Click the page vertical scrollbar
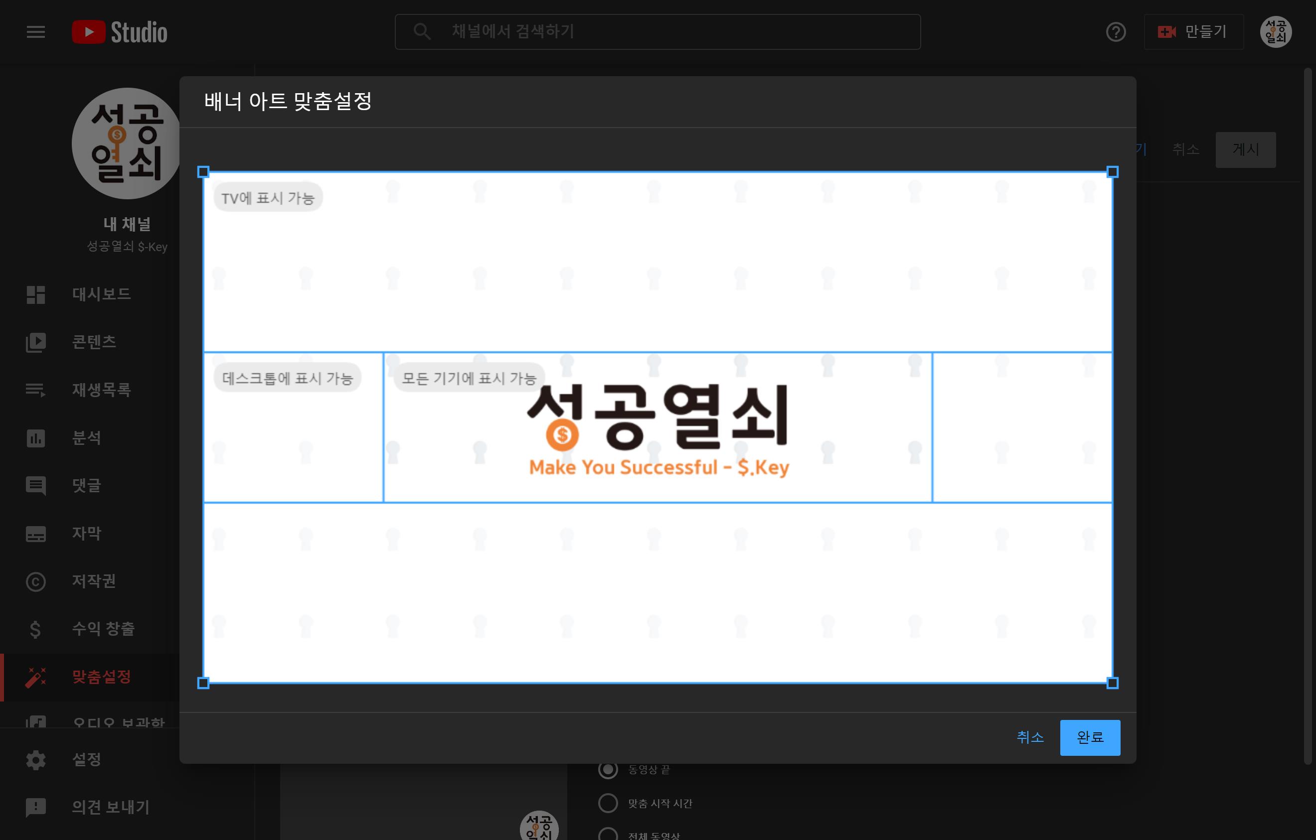Viewport: 1316px width, 840px height. [x=1308, y=415]
